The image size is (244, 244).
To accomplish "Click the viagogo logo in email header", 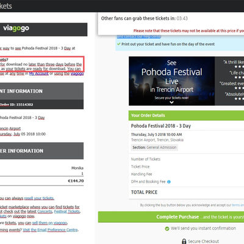I will point(16,28).
